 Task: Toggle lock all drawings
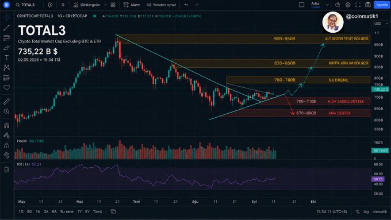(6, 145)
